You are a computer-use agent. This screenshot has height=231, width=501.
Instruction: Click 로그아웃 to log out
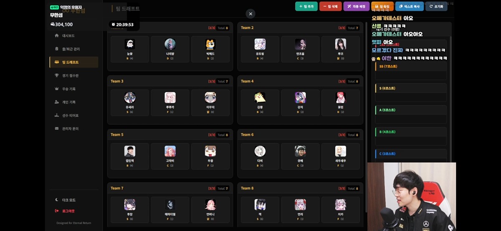[68, 211]
